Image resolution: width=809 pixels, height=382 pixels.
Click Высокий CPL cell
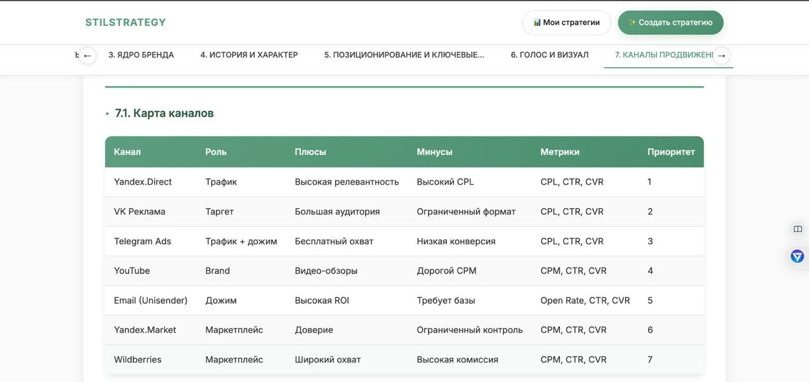tap(445, 182)
